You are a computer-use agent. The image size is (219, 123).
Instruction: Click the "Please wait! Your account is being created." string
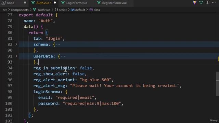coord(125,86)
